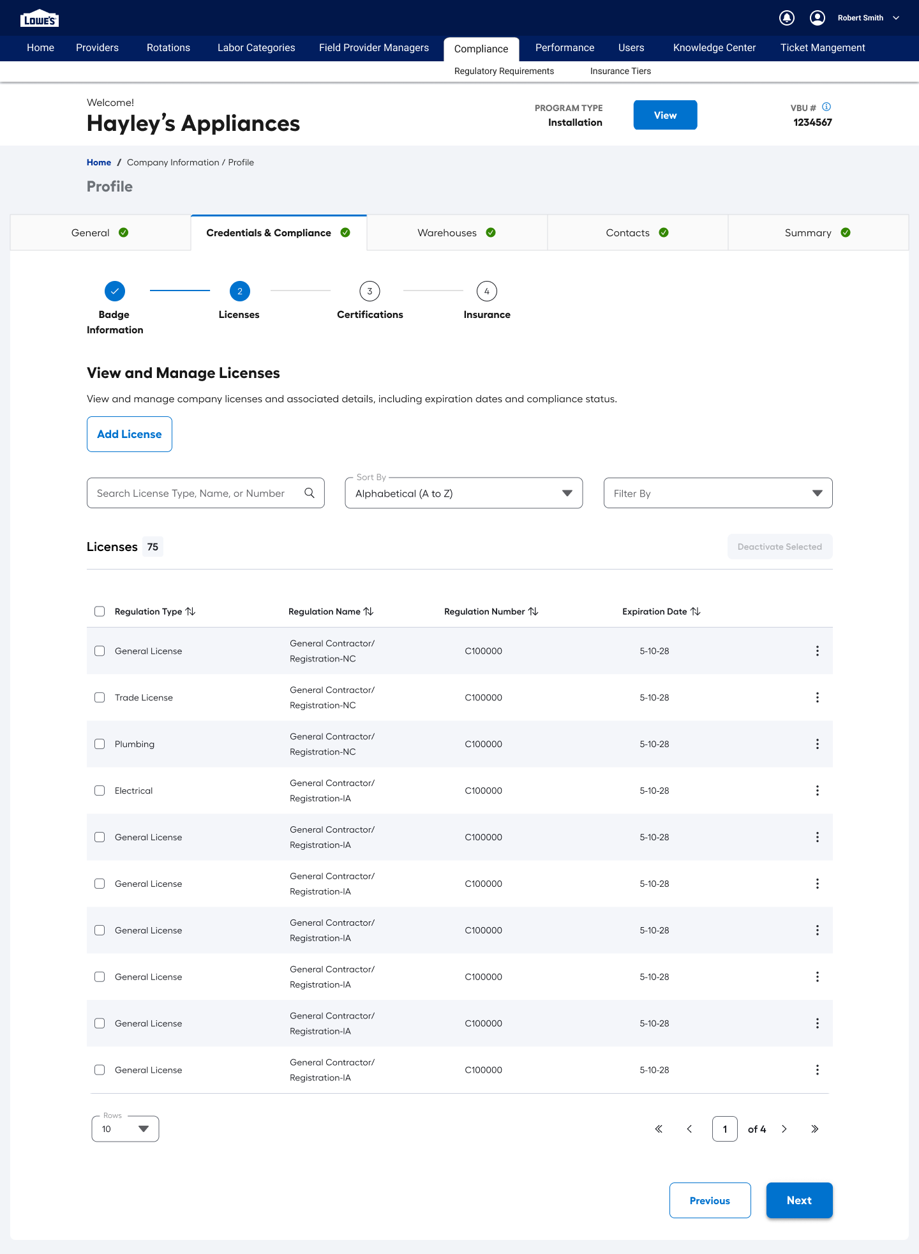Screen dimensions: 919x1254
Task: Sort by Regulation Type arrows
Action: [190, 612]
